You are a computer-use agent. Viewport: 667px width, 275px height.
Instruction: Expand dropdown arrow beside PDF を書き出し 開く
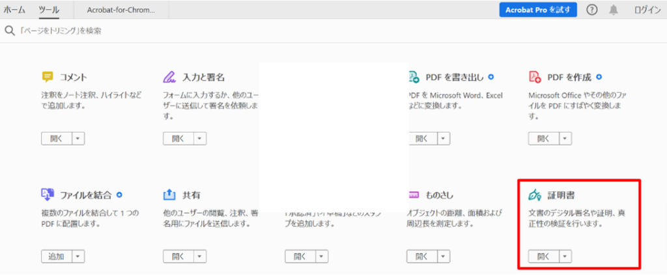(444, 138)
